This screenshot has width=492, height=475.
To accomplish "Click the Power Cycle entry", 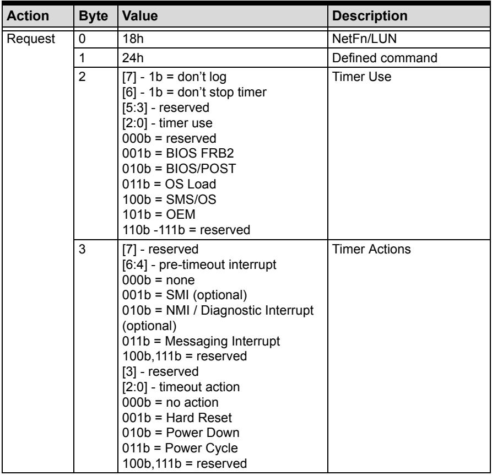I will [x=180, y=449].
